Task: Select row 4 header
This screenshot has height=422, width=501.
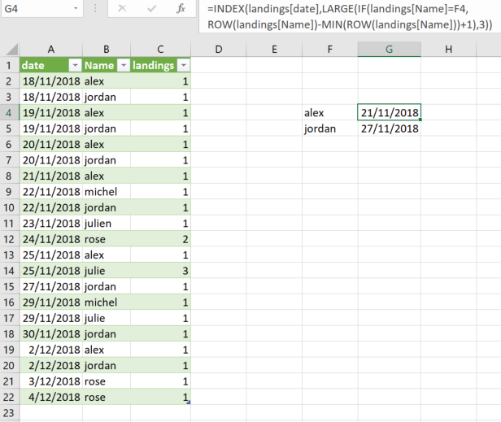Action: [9, 113]
